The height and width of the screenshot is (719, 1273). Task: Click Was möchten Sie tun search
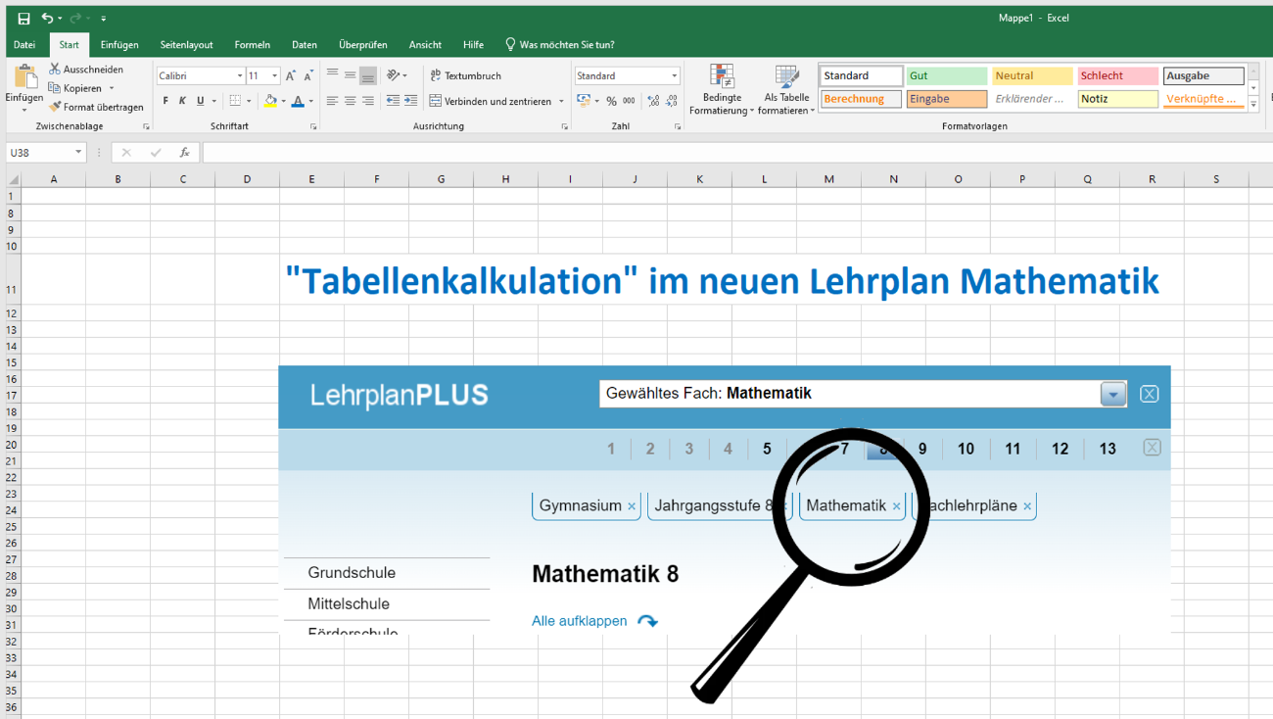pyautogui.click(x=559, y=45)
